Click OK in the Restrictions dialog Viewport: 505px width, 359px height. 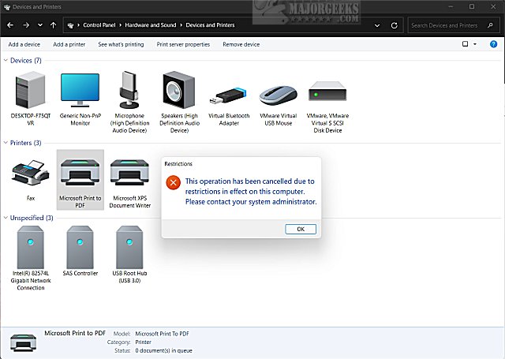[x=301, y=229]
